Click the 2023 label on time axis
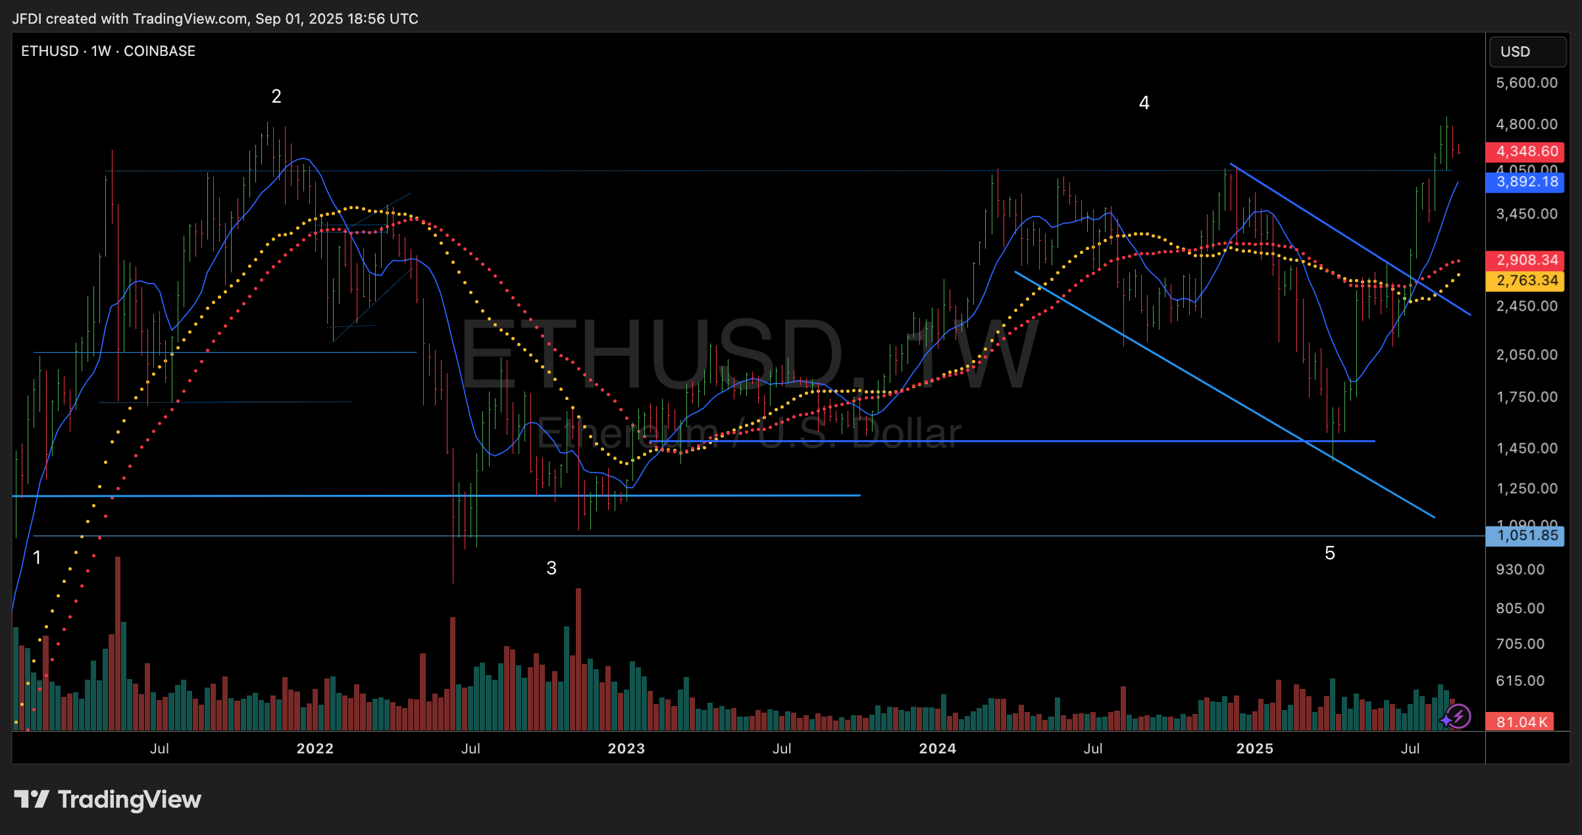Viewport: 1582px width, 835px height. (626, 749)
